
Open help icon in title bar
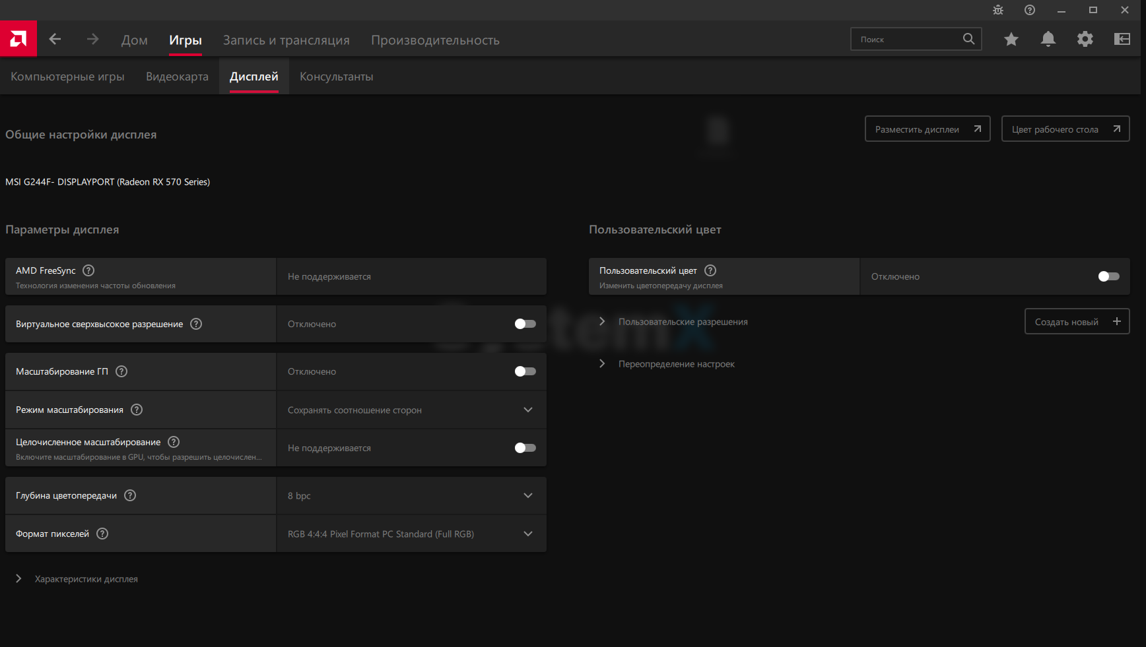(x=1030, y=10)
